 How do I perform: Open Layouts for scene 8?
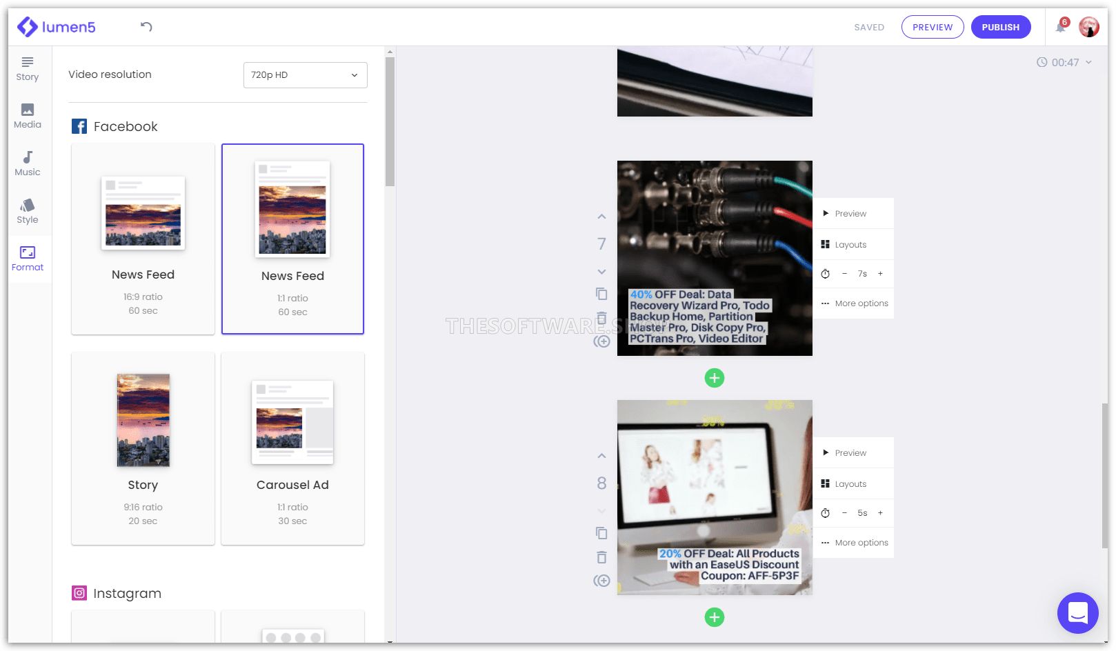[850, 483]
